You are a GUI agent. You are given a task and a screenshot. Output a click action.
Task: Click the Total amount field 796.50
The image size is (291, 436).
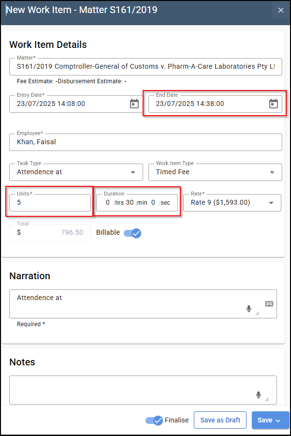pyautogui.click(x=50, y=233)
